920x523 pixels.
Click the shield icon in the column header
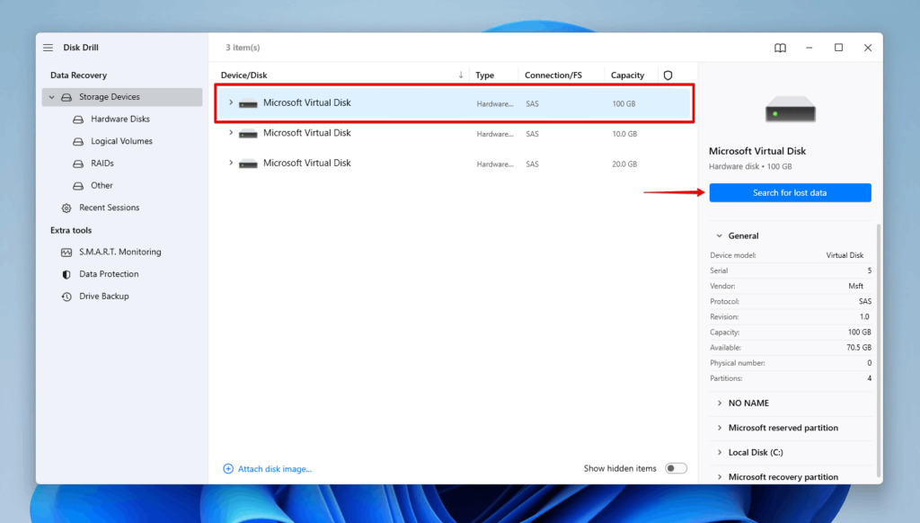click(x=668, y=75)
